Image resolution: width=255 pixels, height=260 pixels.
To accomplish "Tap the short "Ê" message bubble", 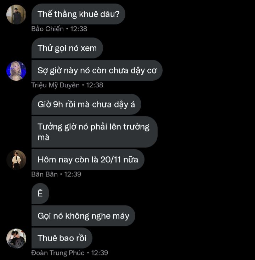I will pyautogui.click(x=40, y=193).
